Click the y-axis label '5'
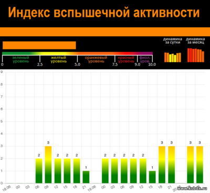This screenshot has height=193, width=210. coord(2,121)
